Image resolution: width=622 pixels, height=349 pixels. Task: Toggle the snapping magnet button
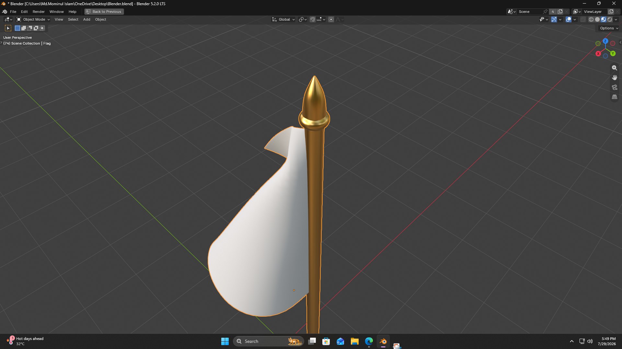tap(313, 19)
